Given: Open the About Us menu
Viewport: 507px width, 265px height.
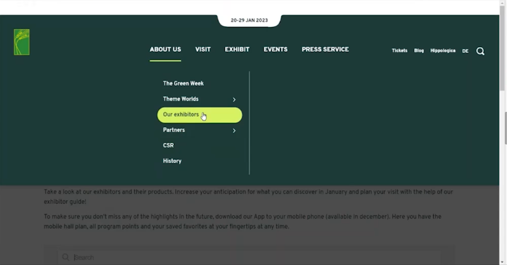Looking at the screenshot, I should [x=165, y=49].
